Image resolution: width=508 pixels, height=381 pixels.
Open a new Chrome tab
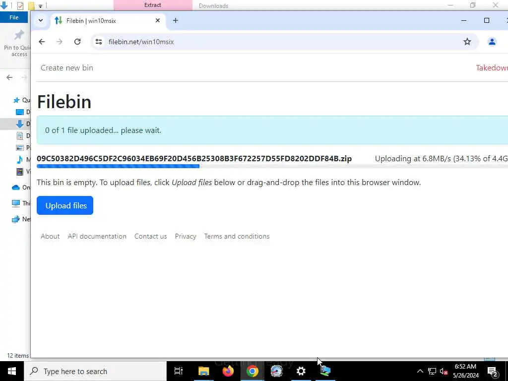[176, 21]
